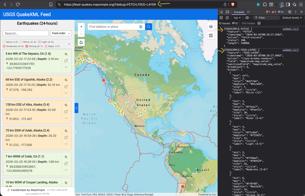Show the console sidebar icon
This screenshot has height=196, width=305.
(221, 18)
